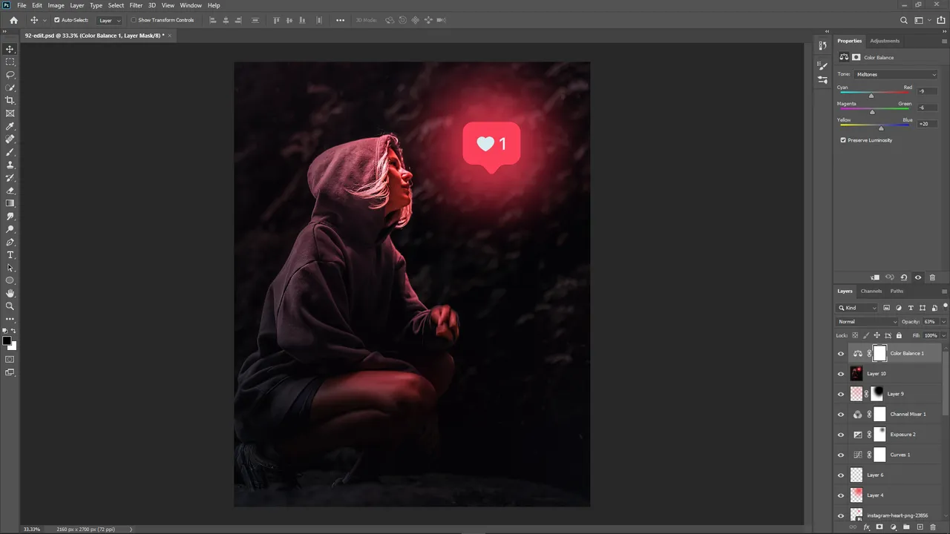
Task: Select the Path Selection tool
Action: coord(10,268)
